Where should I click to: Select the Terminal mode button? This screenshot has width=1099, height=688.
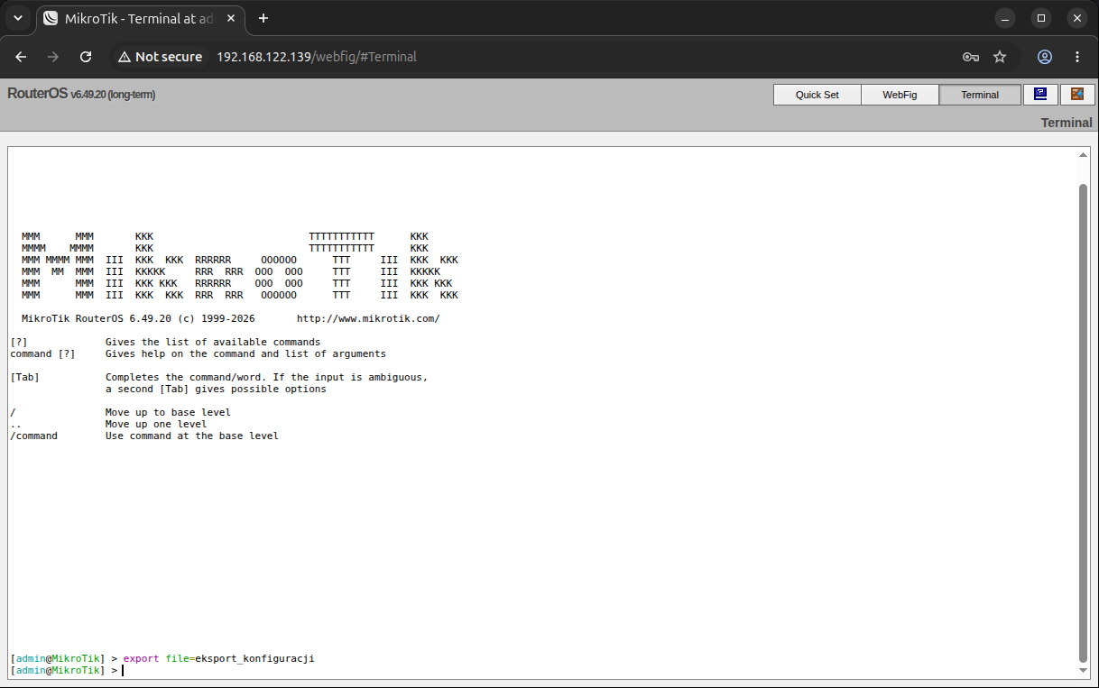(980, 95)
